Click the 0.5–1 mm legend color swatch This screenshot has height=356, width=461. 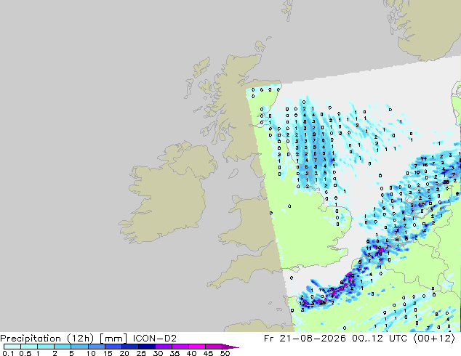(29, 347)
